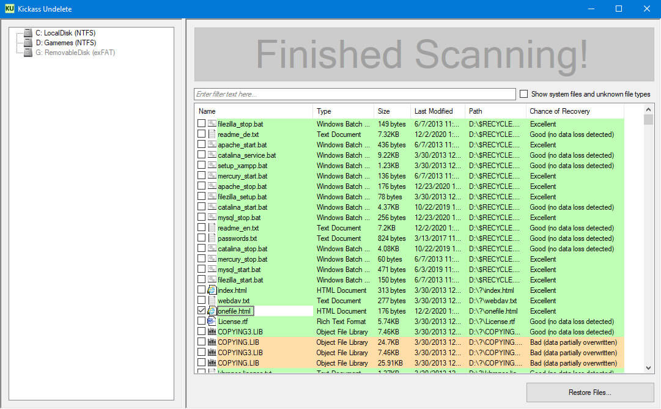This screenshot has width=661, height=409.
Task: Sort files by Type column header
Action: point(343,111)
